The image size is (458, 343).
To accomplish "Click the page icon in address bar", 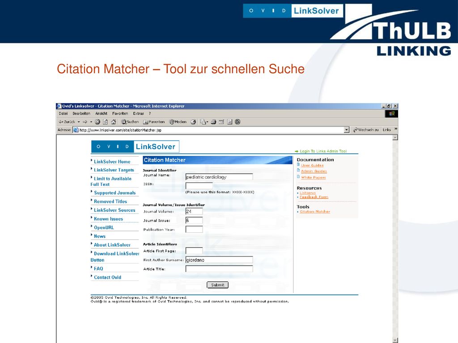I will pyautogui.click(x=76, y=130).
